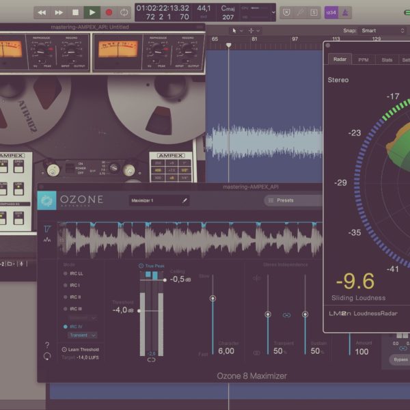
Task: Select the IRC IV mode
Action: [73, 327]
